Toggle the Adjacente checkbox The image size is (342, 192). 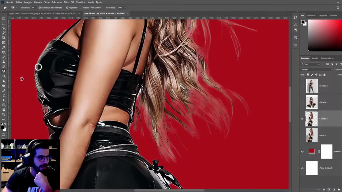(x=67, y=8)
